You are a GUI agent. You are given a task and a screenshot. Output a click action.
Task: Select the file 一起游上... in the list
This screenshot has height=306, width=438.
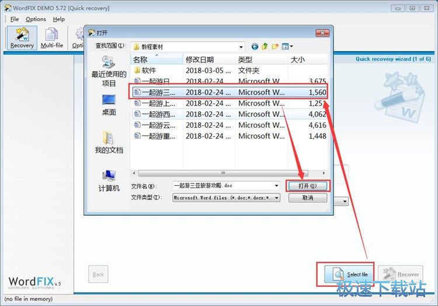[230, 103]
